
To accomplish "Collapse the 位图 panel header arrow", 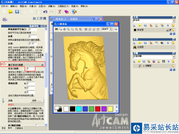I will [174, 39].
